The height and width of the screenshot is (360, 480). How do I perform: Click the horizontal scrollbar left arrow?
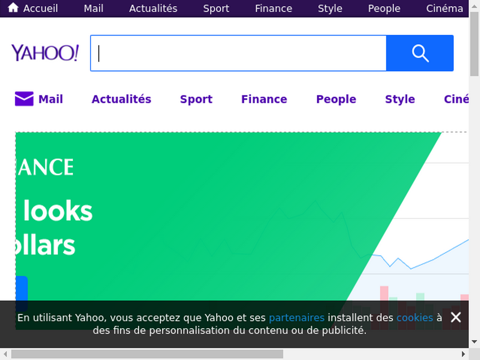[5, 354]
